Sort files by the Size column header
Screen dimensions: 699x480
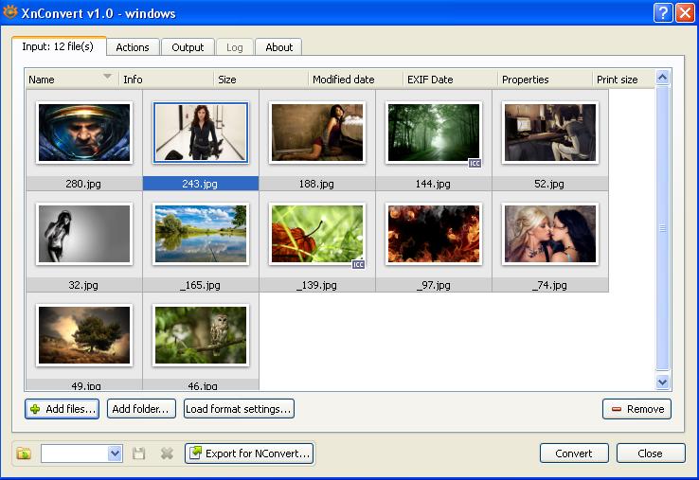point(260,80)
